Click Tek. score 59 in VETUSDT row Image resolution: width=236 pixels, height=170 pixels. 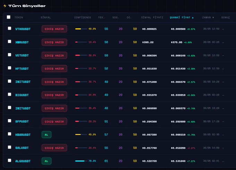coord(106,55)
